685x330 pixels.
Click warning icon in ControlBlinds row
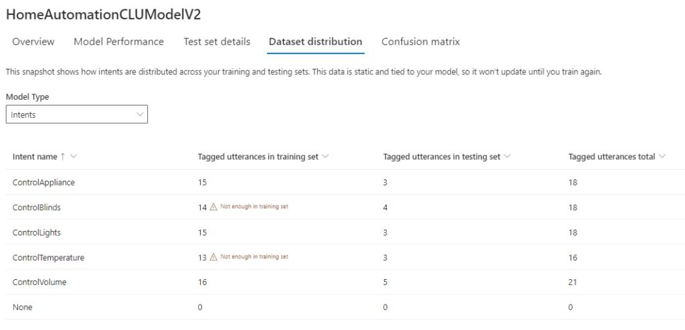(213, 208)
